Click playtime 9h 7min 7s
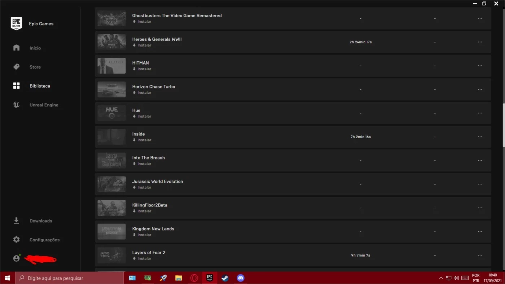Screen dimensions: 505x284 [x=360, y=255]
